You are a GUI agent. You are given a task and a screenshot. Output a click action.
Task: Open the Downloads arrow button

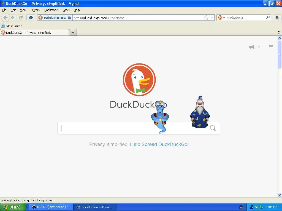(277, 18)
